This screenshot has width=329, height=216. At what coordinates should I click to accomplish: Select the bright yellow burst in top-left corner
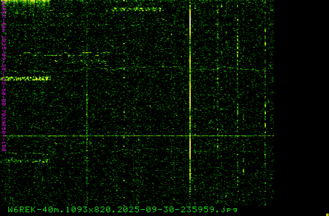tap(25, 2)
